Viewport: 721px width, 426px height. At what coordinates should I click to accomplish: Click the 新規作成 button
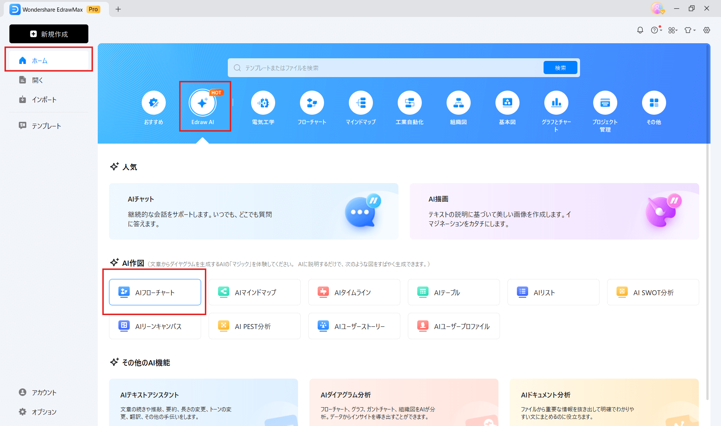point(49,34)
